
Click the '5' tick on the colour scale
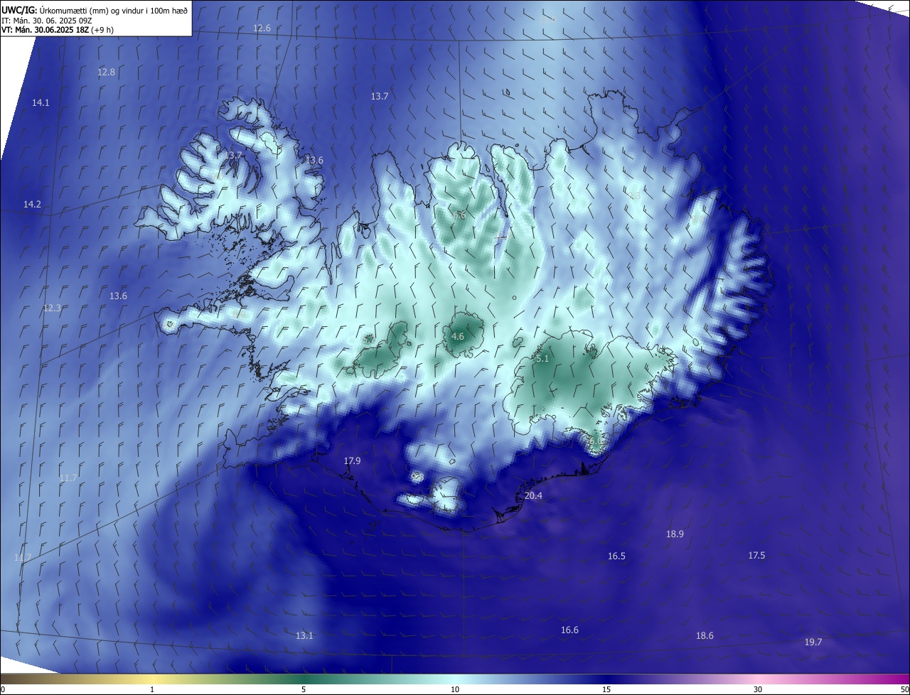point(304,689)
